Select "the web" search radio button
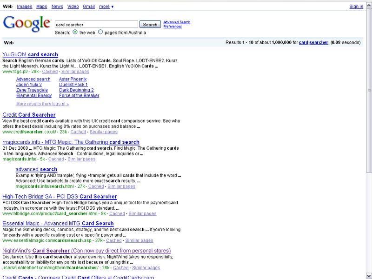Image resolution: width=372 pixels, height=279 pixels. point(75,32)
